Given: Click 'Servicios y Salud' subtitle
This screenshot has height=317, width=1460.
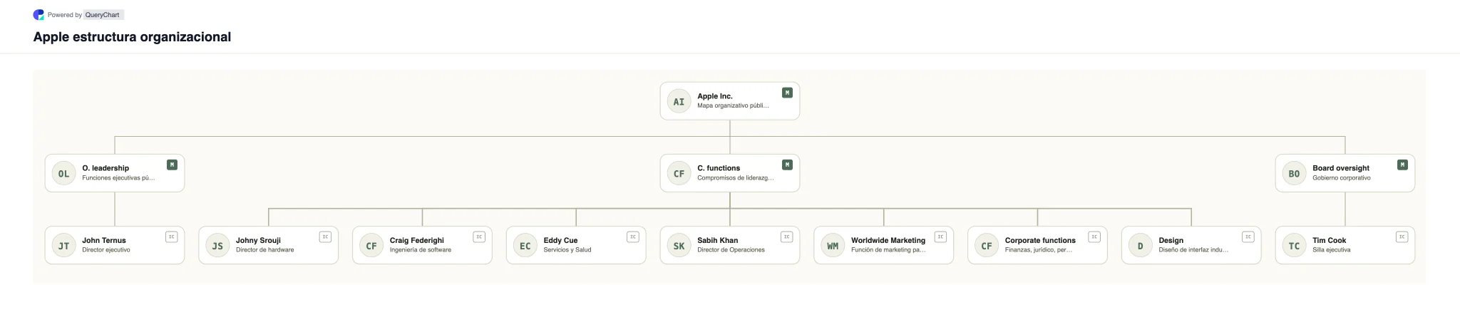Looking at the screenshot, I should pyautogui.click(x=567, y=249).
